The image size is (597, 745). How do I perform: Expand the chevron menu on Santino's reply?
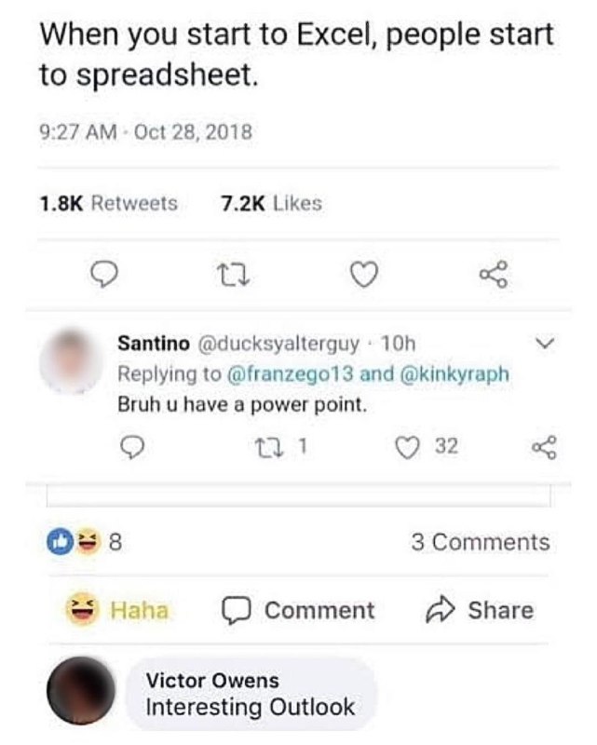(544, 342)
